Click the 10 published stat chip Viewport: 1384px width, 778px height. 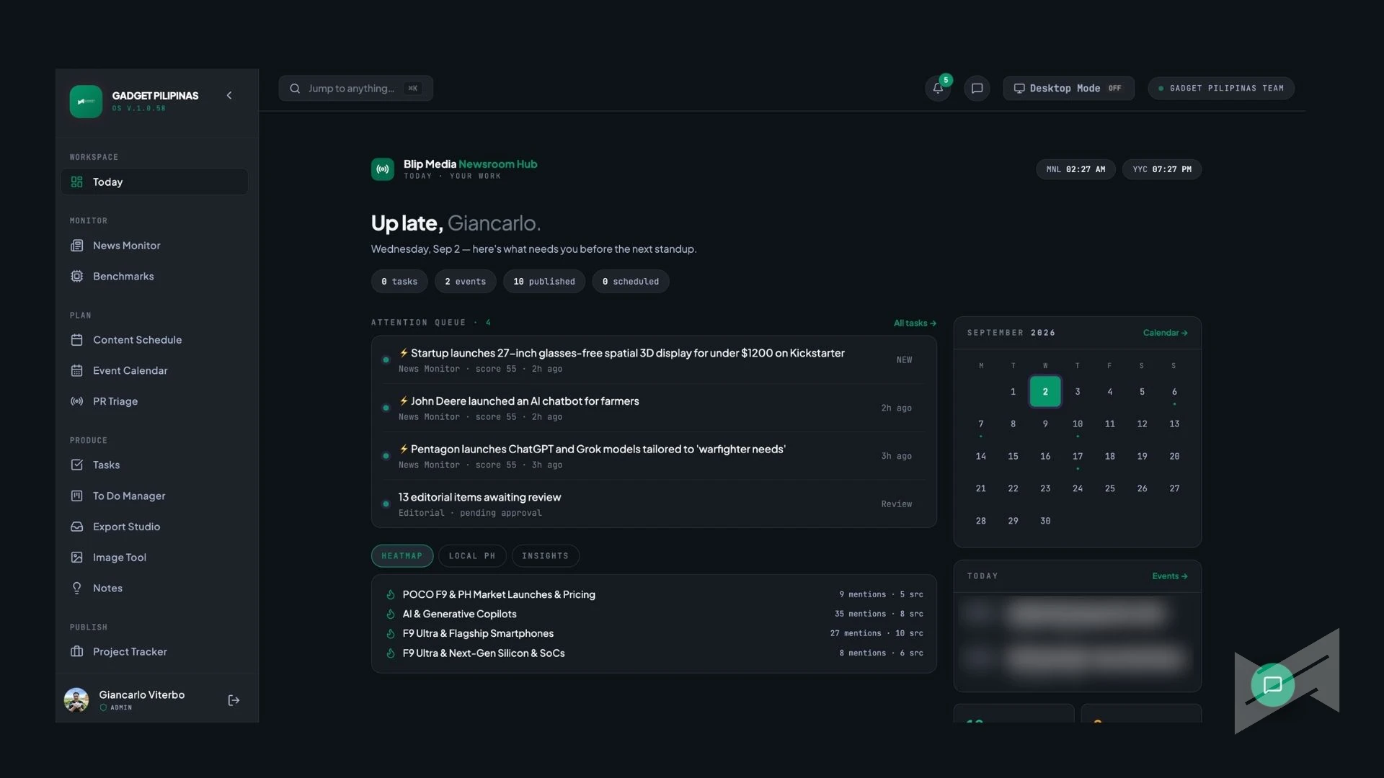544,282
